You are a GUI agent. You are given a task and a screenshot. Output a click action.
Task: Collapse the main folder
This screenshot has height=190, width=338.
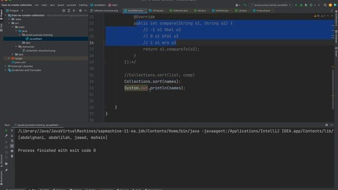13,27
